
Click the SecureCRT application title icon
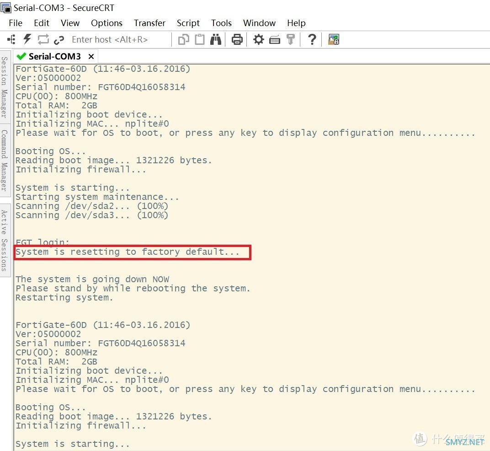[x=6, y=7]
